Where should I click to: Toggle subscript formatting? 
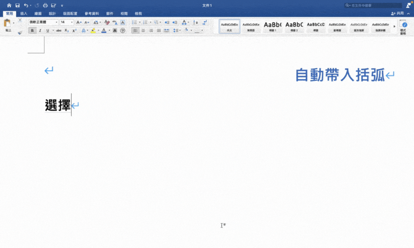tap(67, 31)
